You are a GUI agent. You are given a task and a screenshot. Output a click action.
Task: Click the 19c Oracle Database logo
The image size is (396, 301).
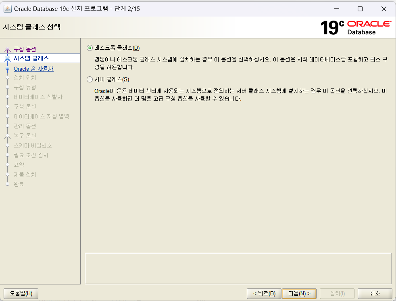coord(356,27)
